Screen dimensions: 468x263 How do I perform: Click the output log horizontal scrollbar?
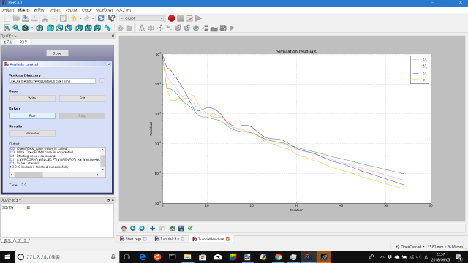pyautogui.click(x=55, y=175)
